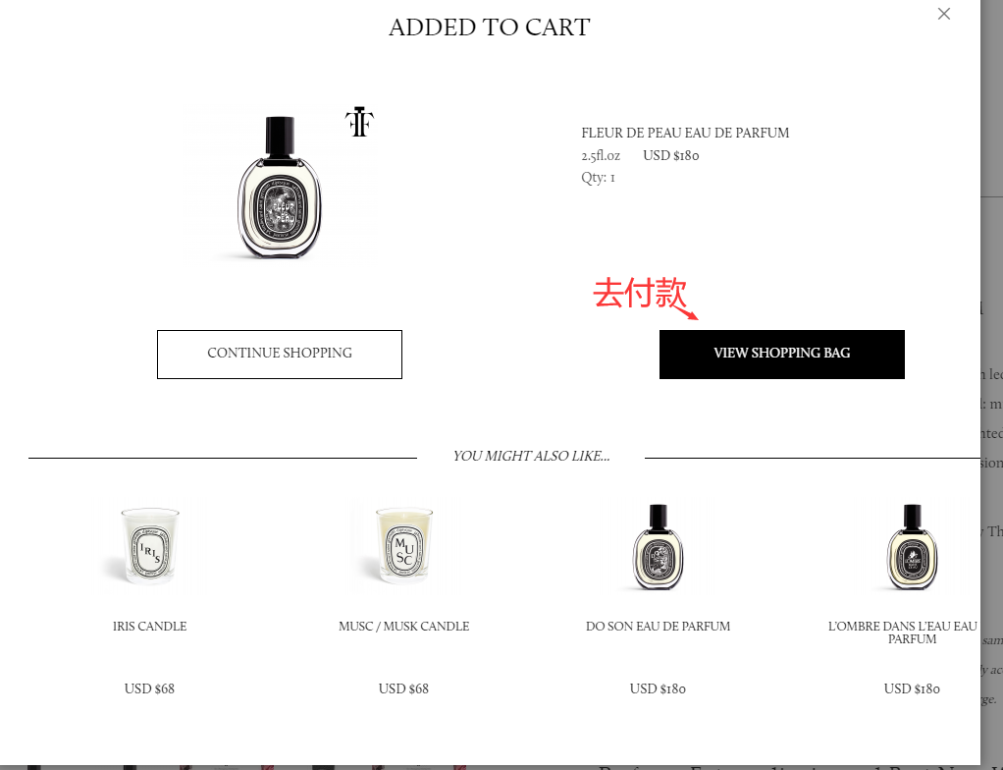Click the USD $180 price under L'Ombre Dans L'Eau
This screenshot has height=770, width=1003.
coord(912,688)
